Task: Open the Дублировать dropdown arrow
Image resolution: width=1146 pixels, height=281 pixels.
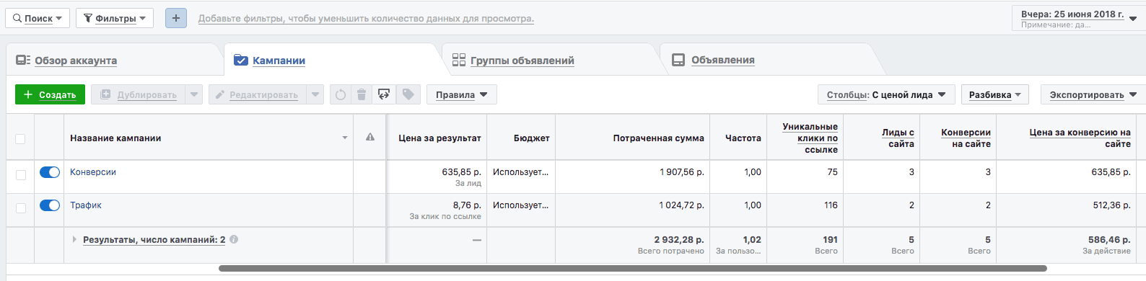Action: coord(193,94)
